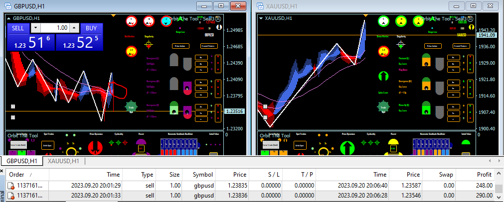The height and width of the screenshot is (202, 504).
Task: Click Fractal Pattern button in GBPUSD chart
Action: tap(209, 46)
